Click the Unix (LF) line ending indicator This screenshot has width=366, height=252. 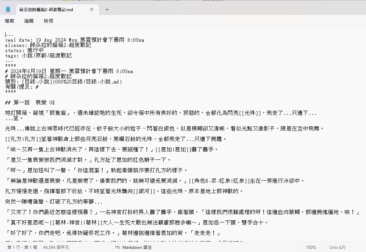tap(337, 247)
